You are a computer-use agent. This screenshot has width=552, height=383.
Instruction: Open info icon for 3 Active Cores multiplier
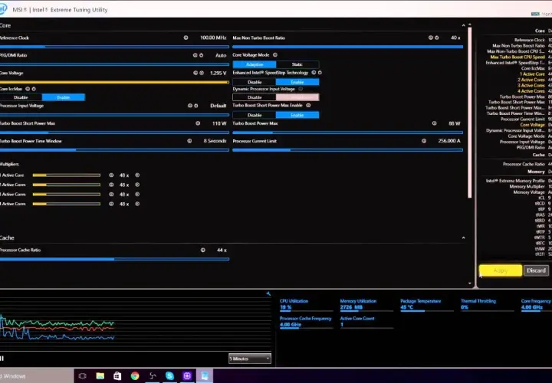[x=111, y=194]
